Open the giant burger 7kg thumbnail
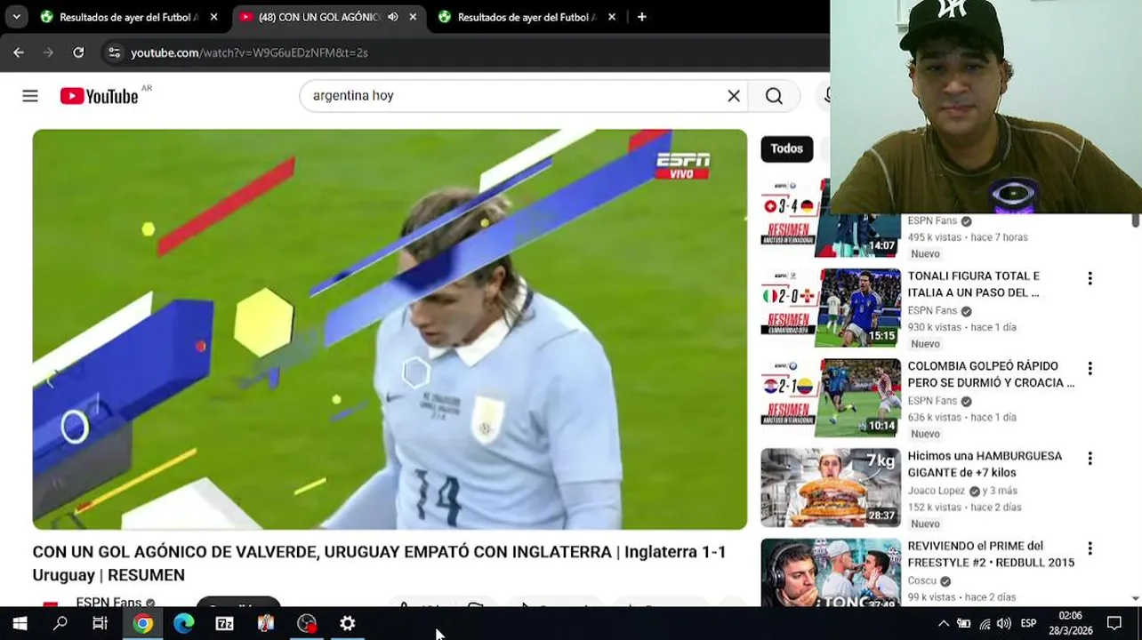 click(831, 487)
